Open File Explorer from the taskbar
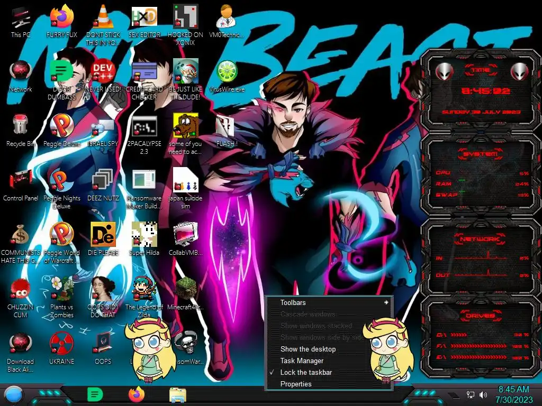 point(178,395)
